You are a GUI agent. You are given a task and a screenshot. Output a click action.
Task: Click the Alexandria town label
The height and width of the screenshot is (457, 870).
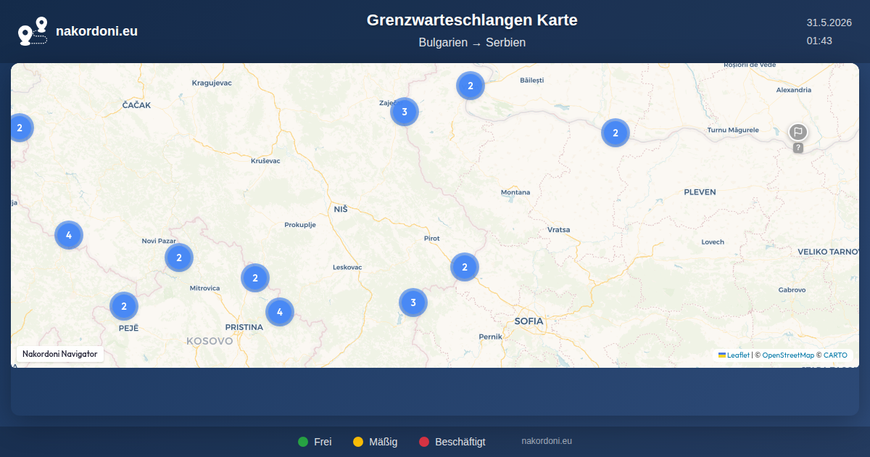pos(794,90)
